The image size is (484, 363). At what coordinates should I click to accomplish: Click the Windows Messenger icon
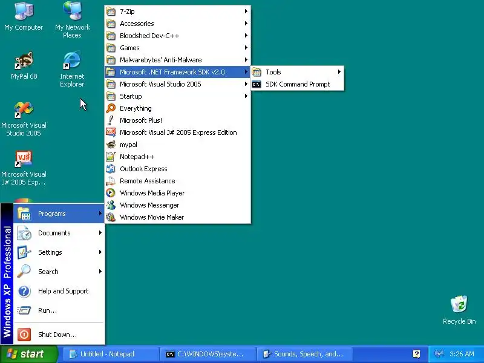pos(111,205)
